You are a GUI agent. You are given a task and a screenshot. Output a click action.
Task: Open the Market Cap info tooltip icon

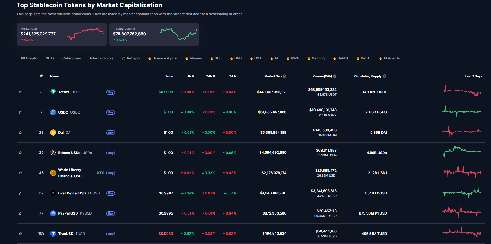[x=284, y=76]
